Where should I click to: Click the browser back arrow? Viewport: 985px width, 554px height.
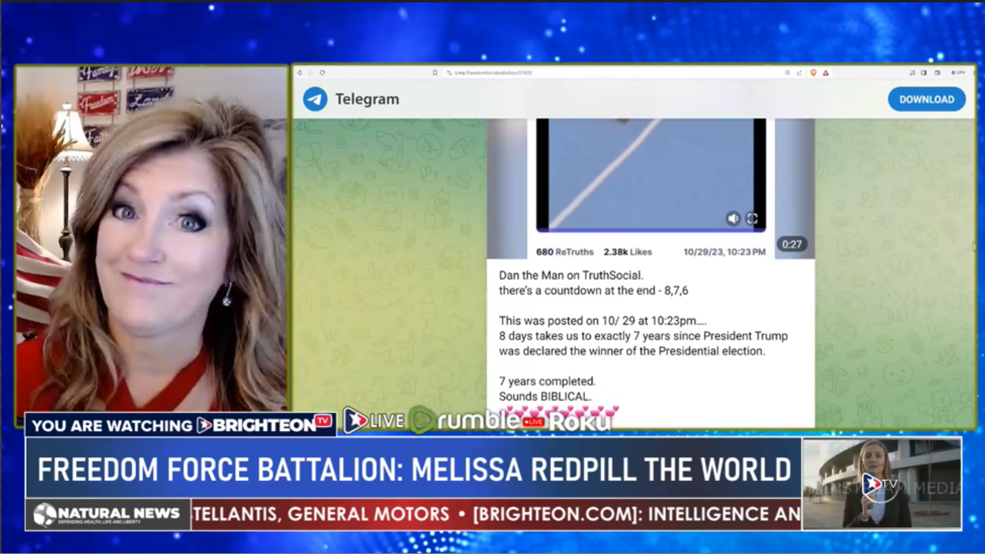299,72
